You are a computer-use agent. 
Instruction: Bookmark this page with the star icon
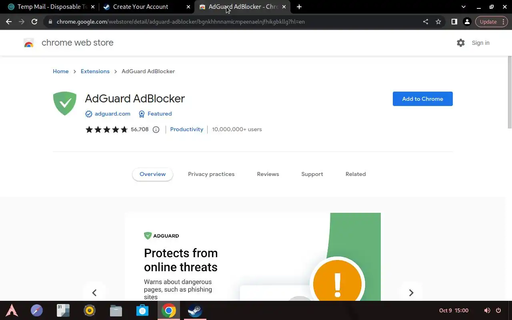pyautogui.click(x=438, y=22)
